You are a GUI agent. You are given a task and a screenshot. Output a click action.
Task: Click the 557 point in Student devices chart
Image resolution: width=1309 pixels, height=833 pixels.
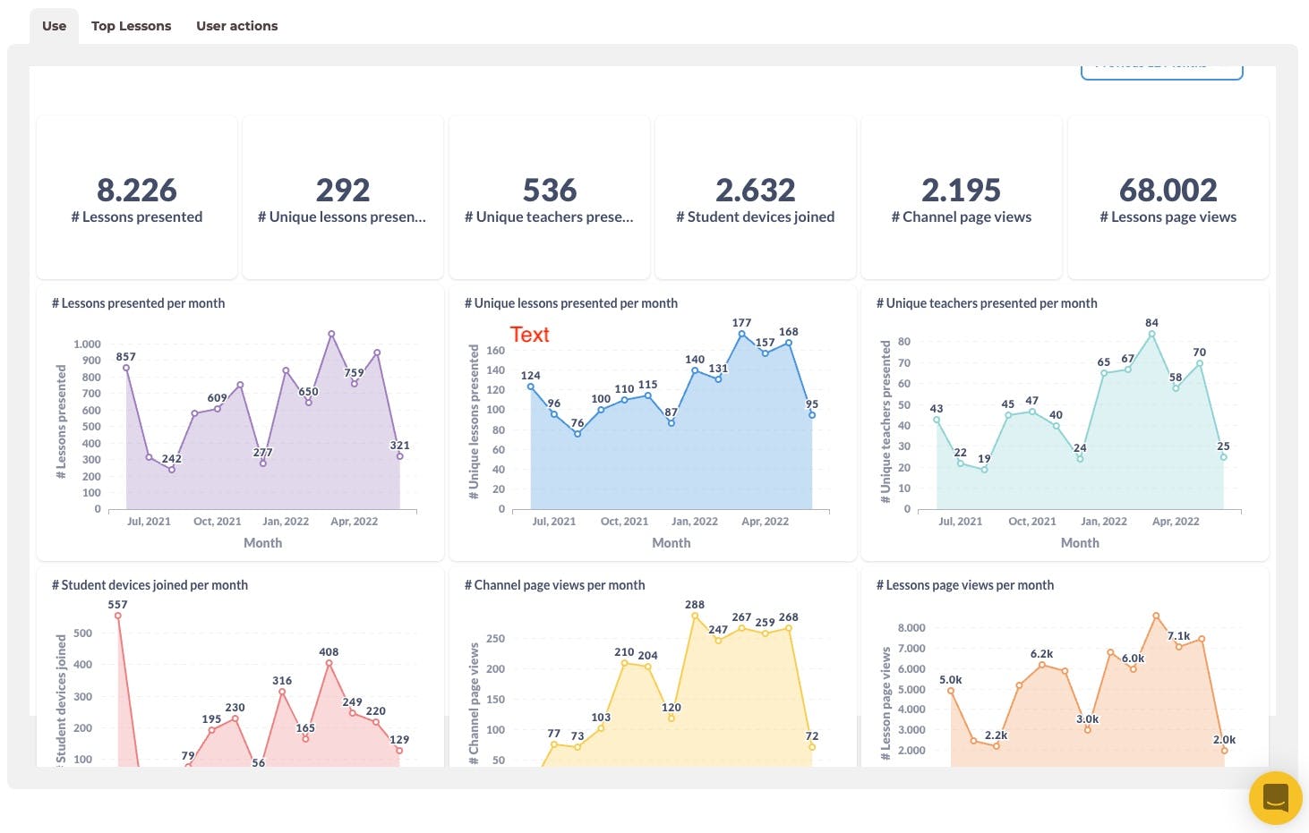click(117, 616)
